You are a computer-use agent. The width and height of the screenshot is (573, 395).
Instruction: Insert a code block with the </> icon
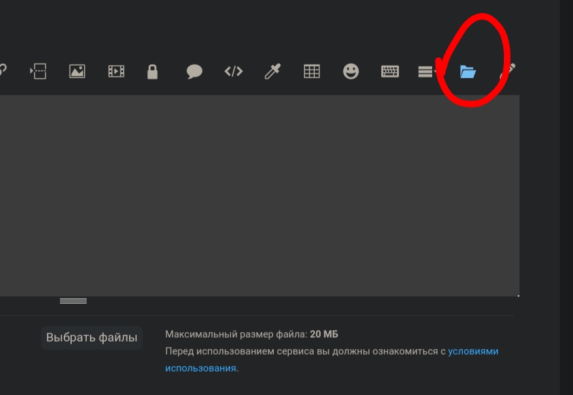tap(233, 71)
